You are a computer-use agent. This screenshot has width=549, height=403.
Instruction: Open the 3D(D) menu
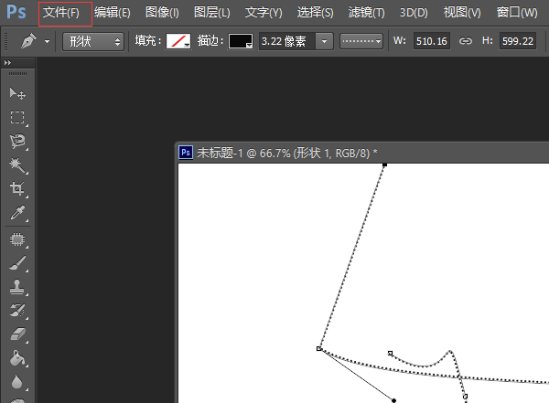click(x=414, y=13)
